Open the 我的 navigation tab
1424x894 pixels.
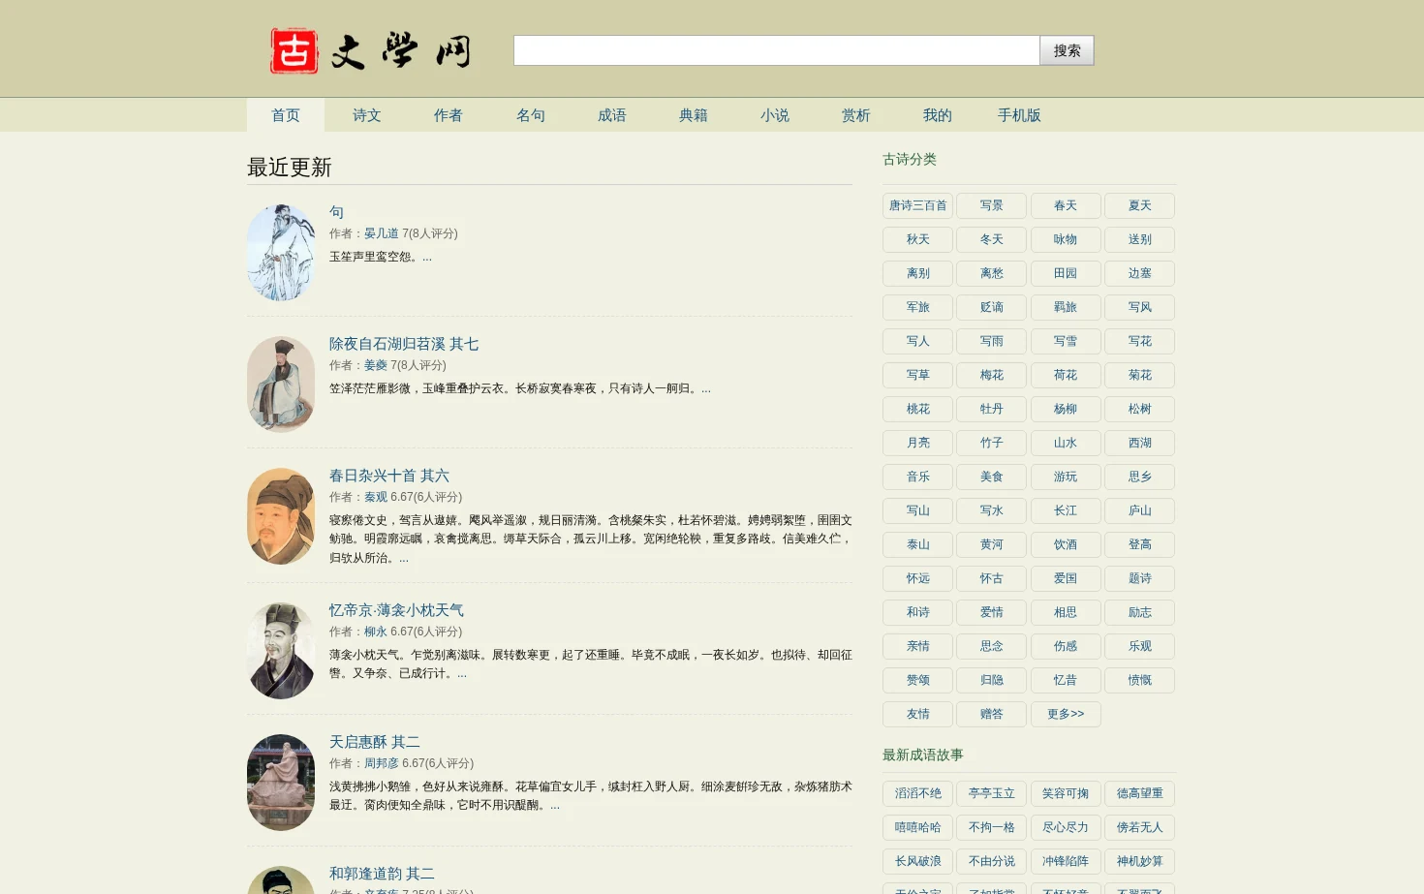[x=938, y=115]
